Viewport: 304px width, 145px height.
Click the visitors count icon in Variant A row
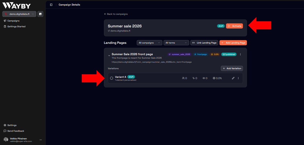click(x=183, y=78)
